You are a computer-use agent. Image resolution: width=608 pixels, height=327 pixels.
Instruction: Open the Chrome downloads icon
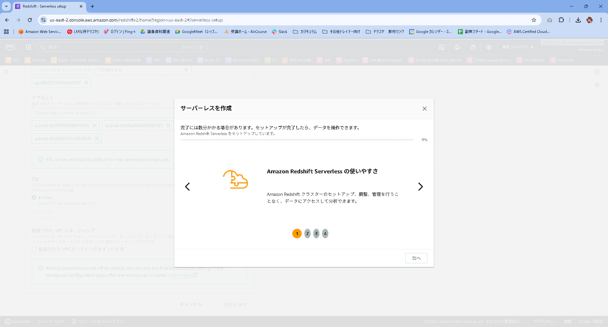click(x=578, y=20)
